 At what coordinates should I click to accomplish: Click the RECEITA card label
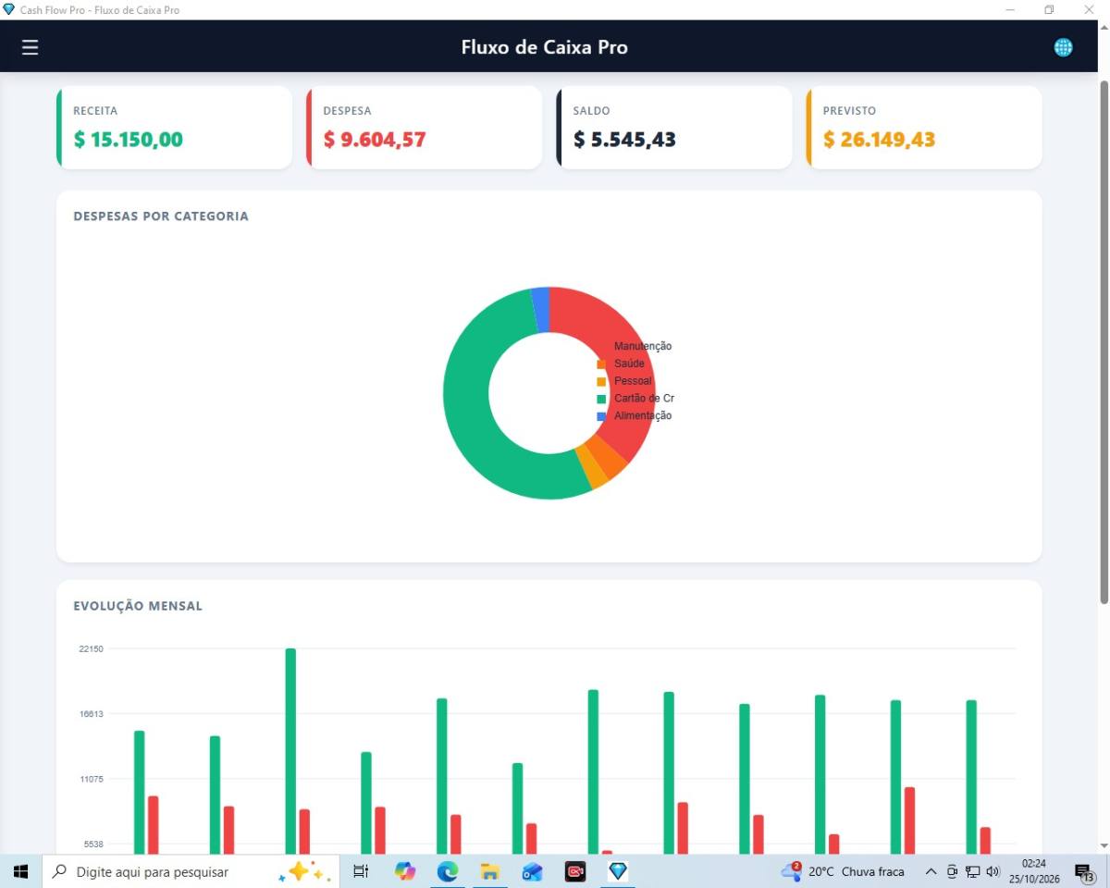(95, 111)
